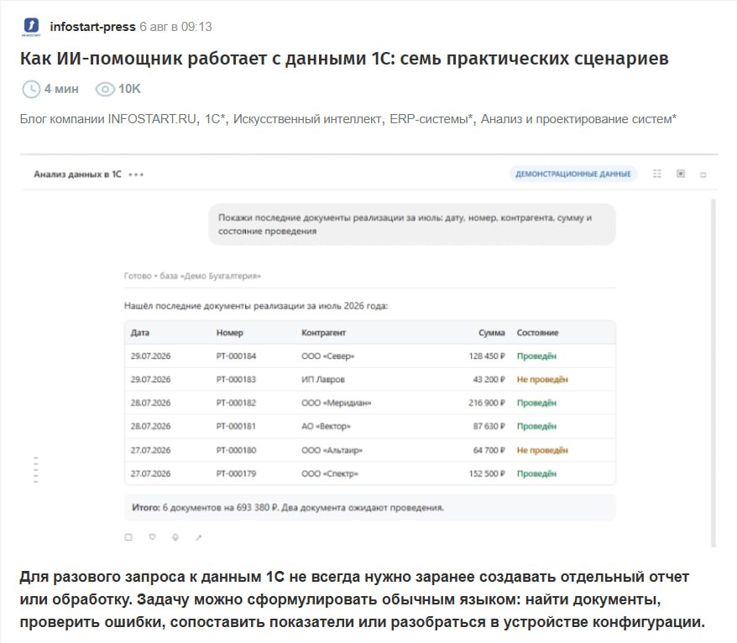This screenshot has height=643, width=737.
Task: Open the 1С* hub link
Action: [215, 119]
